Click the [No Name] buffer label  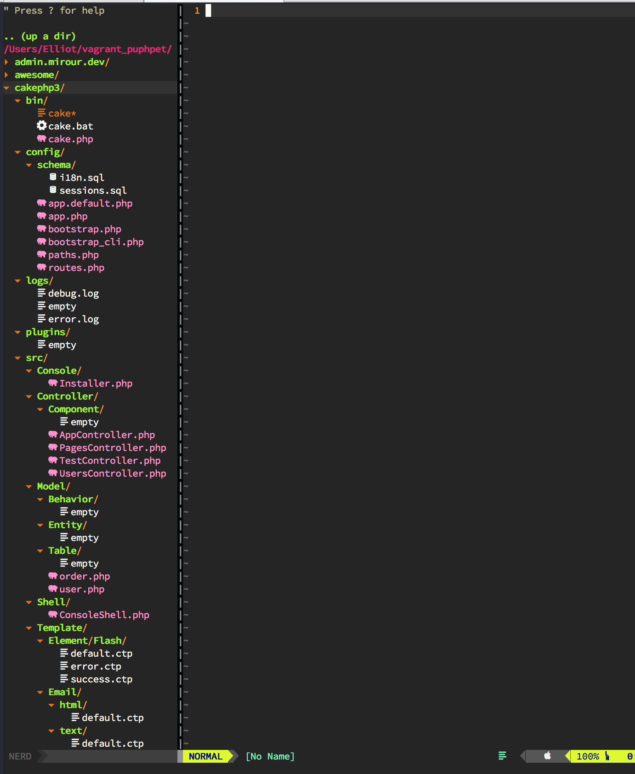270,756
